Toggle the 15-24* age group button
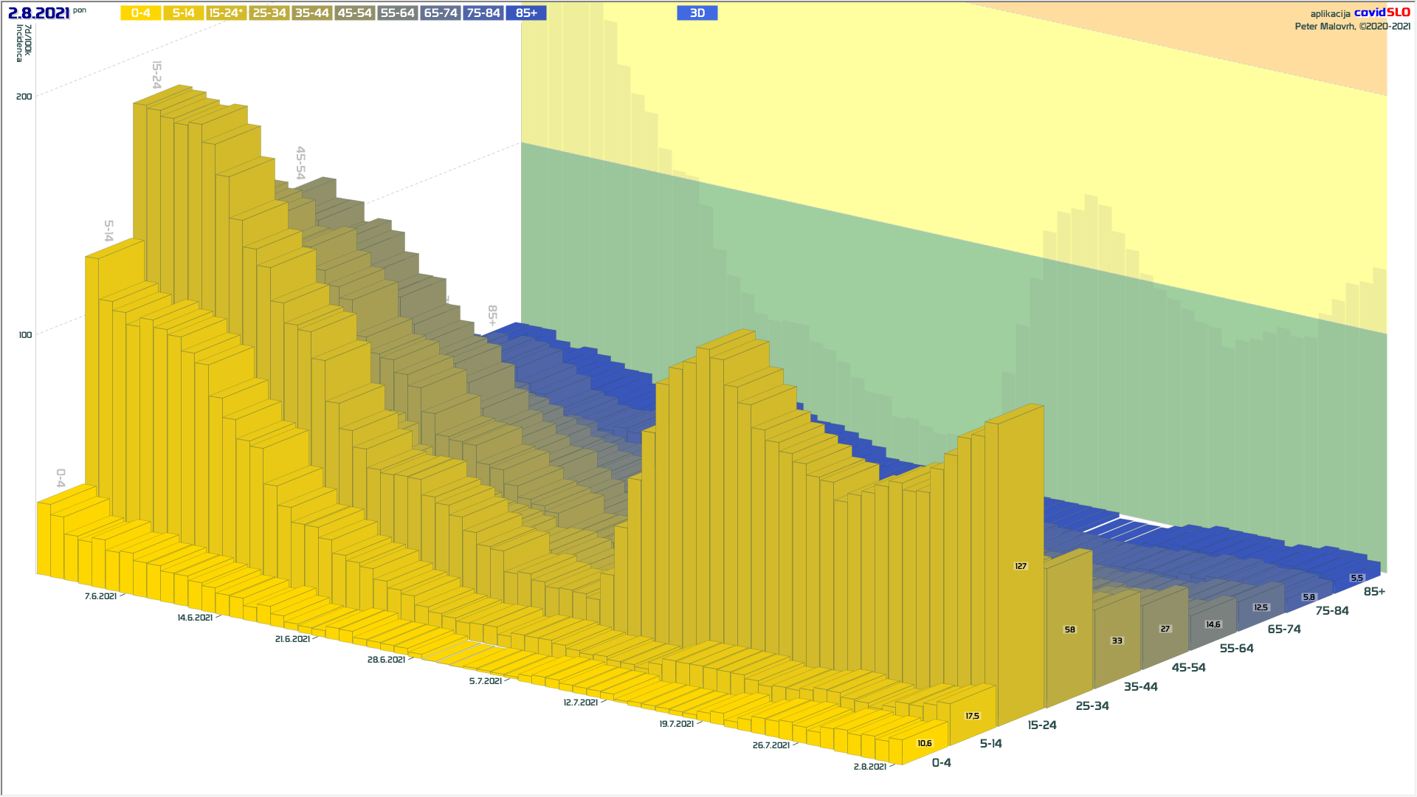 point(226,13)
